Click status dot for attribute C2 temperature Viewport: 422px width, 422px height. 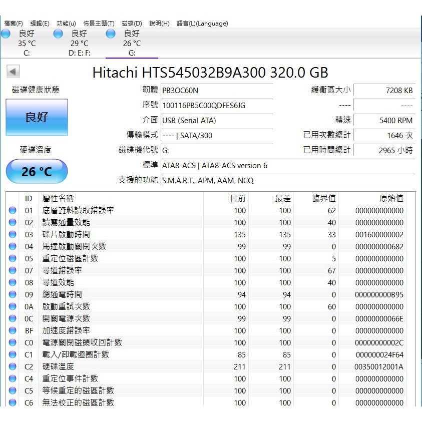13,367
